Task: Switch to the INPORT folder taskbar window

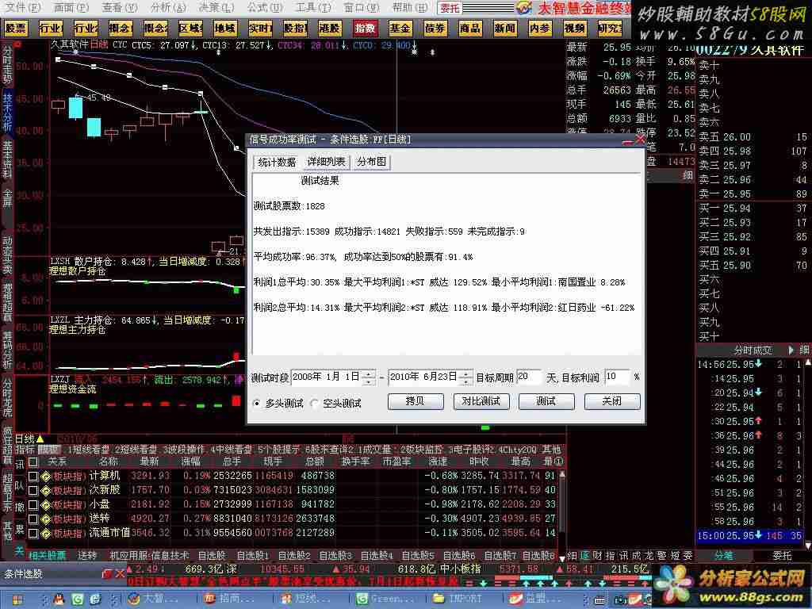Action: pos(458,599)
